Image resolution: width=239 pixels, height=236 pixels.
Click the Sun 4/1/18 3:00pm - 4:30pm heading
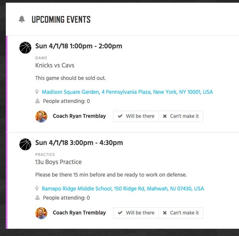click(x=79, y=143)
